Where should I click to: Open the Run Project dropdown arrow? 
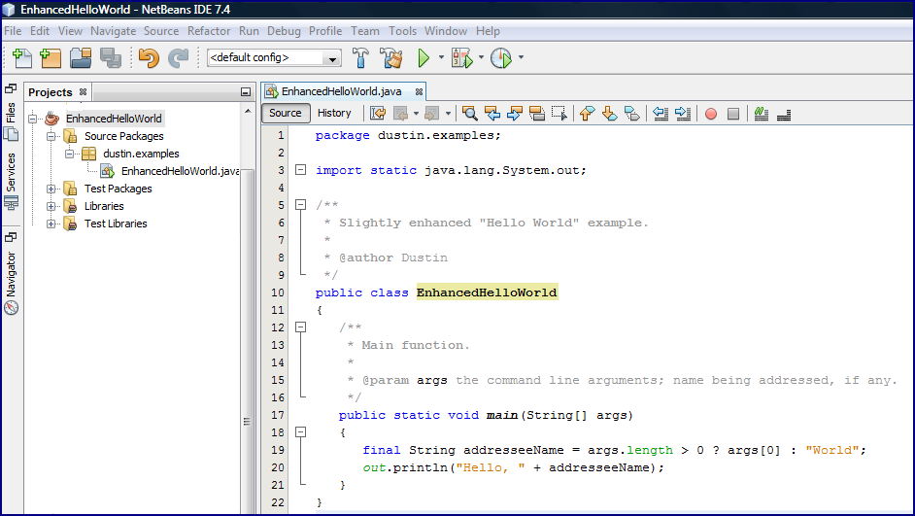(x=441, y=57)
